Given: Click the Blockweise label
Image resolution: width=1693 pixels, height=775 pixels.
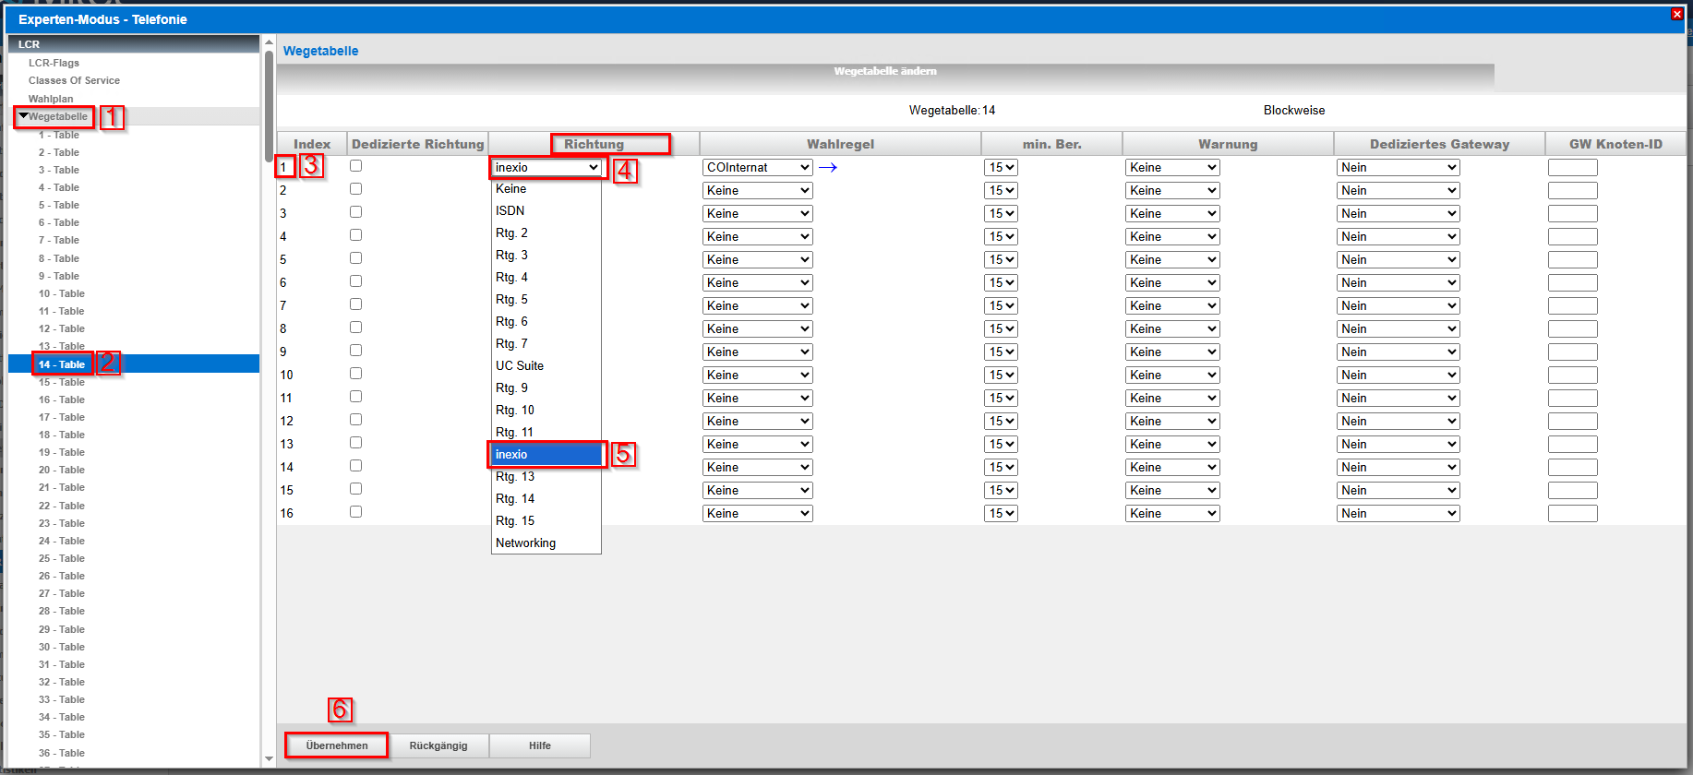Looking at the screenshot, I should (1294, 110).
